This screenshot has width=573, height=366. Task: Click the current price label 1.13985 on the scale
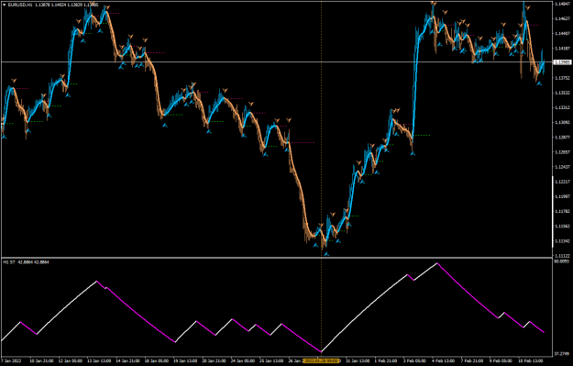point(562,62)
